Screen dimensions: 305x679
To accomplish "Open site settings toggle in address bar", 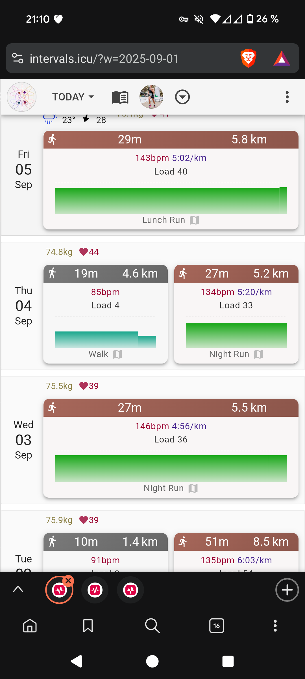I will pos(18,59).
